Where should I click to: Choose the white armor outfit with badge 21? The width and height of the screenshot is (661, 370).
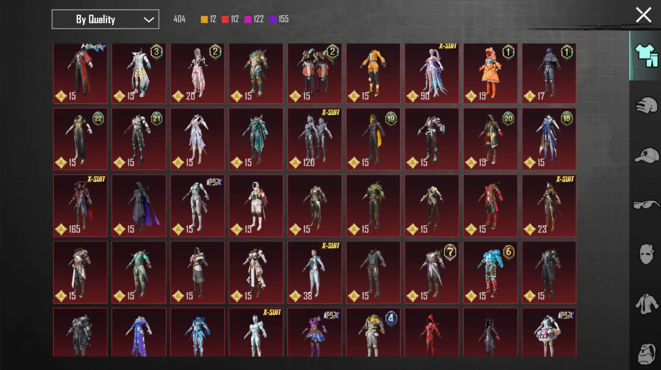click(139, 139)
